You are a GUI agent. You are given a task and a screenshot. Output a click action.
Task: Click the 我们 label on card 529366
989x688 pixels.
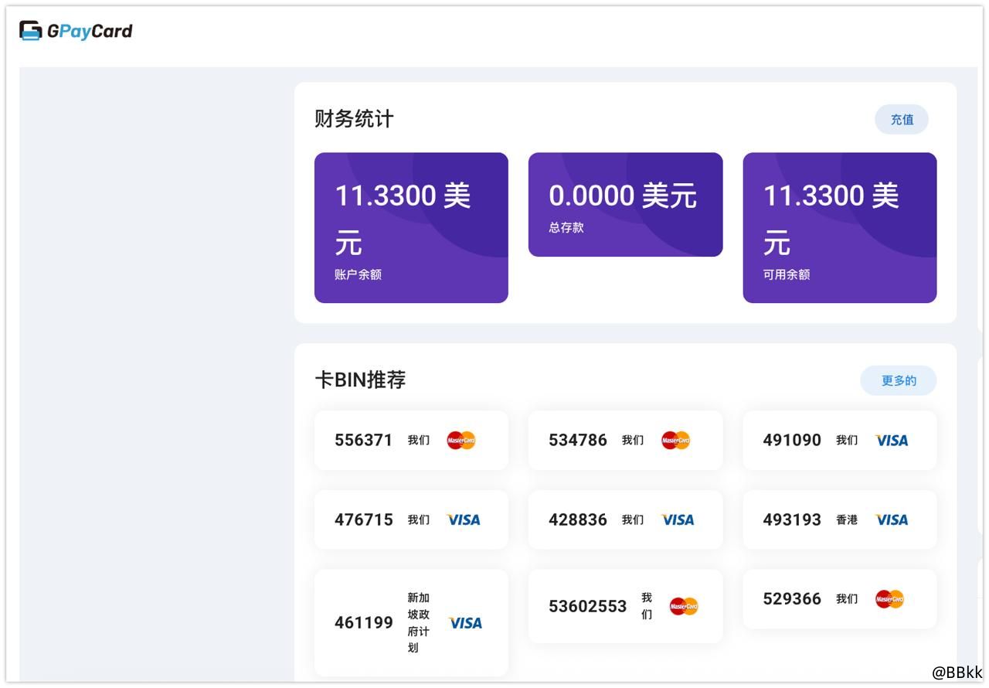click(x=847, y=599)
